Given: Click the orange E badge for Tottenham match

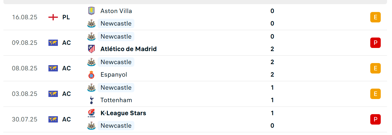Looking at the screenshot, I should 375,94.
